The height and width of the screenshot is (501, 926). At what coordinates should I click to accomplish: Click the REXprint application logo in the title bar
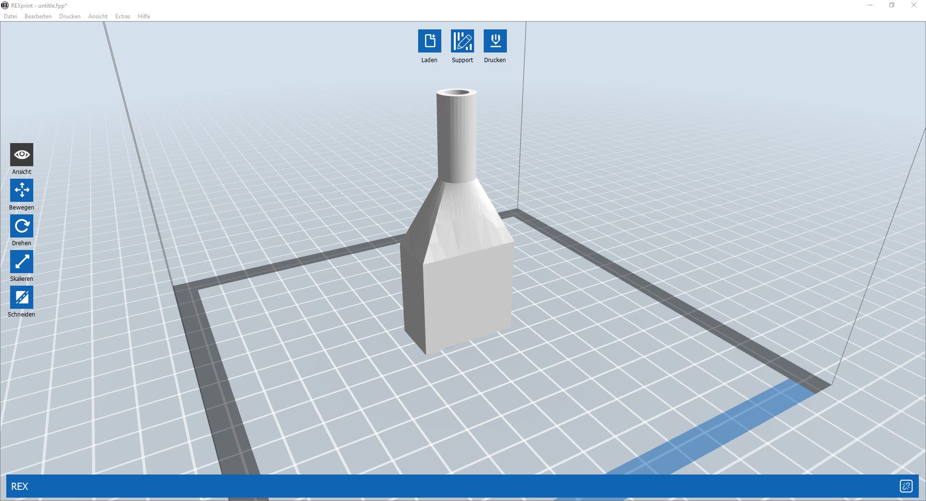(5, 5)
